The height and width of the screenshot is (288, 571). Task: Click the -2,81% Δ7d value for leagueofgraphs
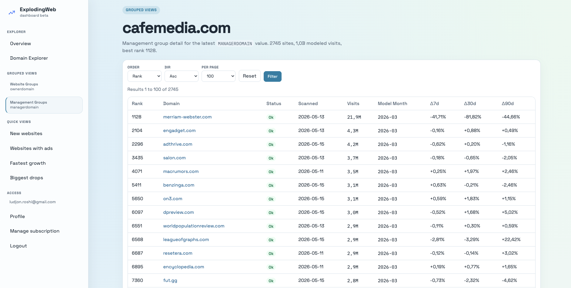pos(437,240)
